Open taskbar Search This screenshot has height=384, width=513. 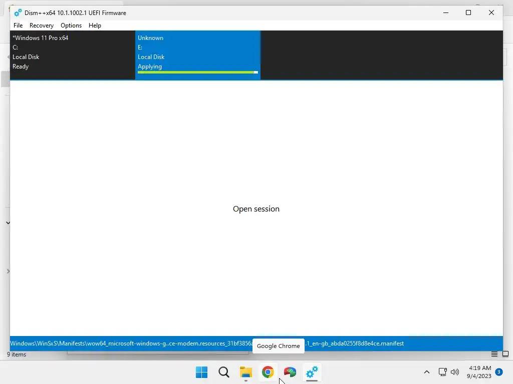pyautogui.click(x=224, y=372)
